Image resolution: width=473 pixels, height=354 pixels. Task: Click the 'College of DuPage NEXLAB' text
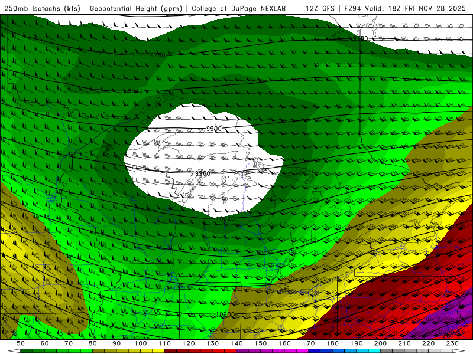tap(239, 9)
